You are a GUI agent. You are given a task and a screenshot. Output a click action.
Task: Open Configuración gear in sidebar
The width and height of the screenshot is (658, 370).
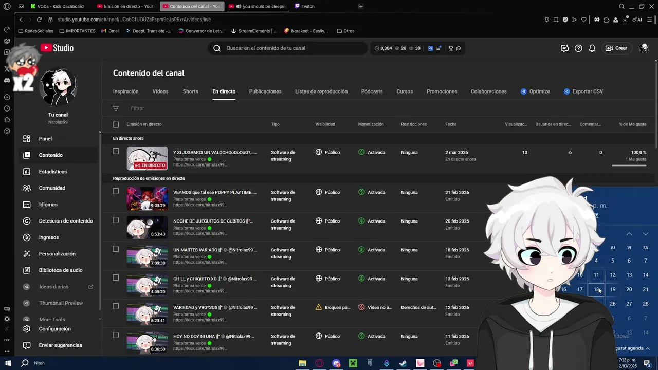click(27, 329)
